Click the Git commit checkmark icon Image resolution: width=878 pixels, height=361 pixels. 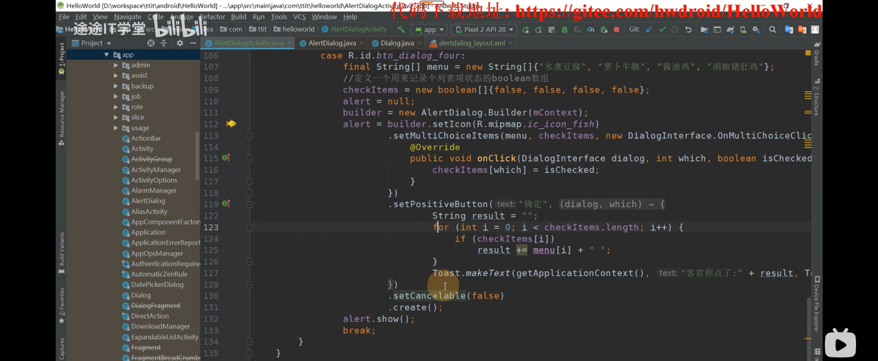pyautogui.click(x=662, y=29)
